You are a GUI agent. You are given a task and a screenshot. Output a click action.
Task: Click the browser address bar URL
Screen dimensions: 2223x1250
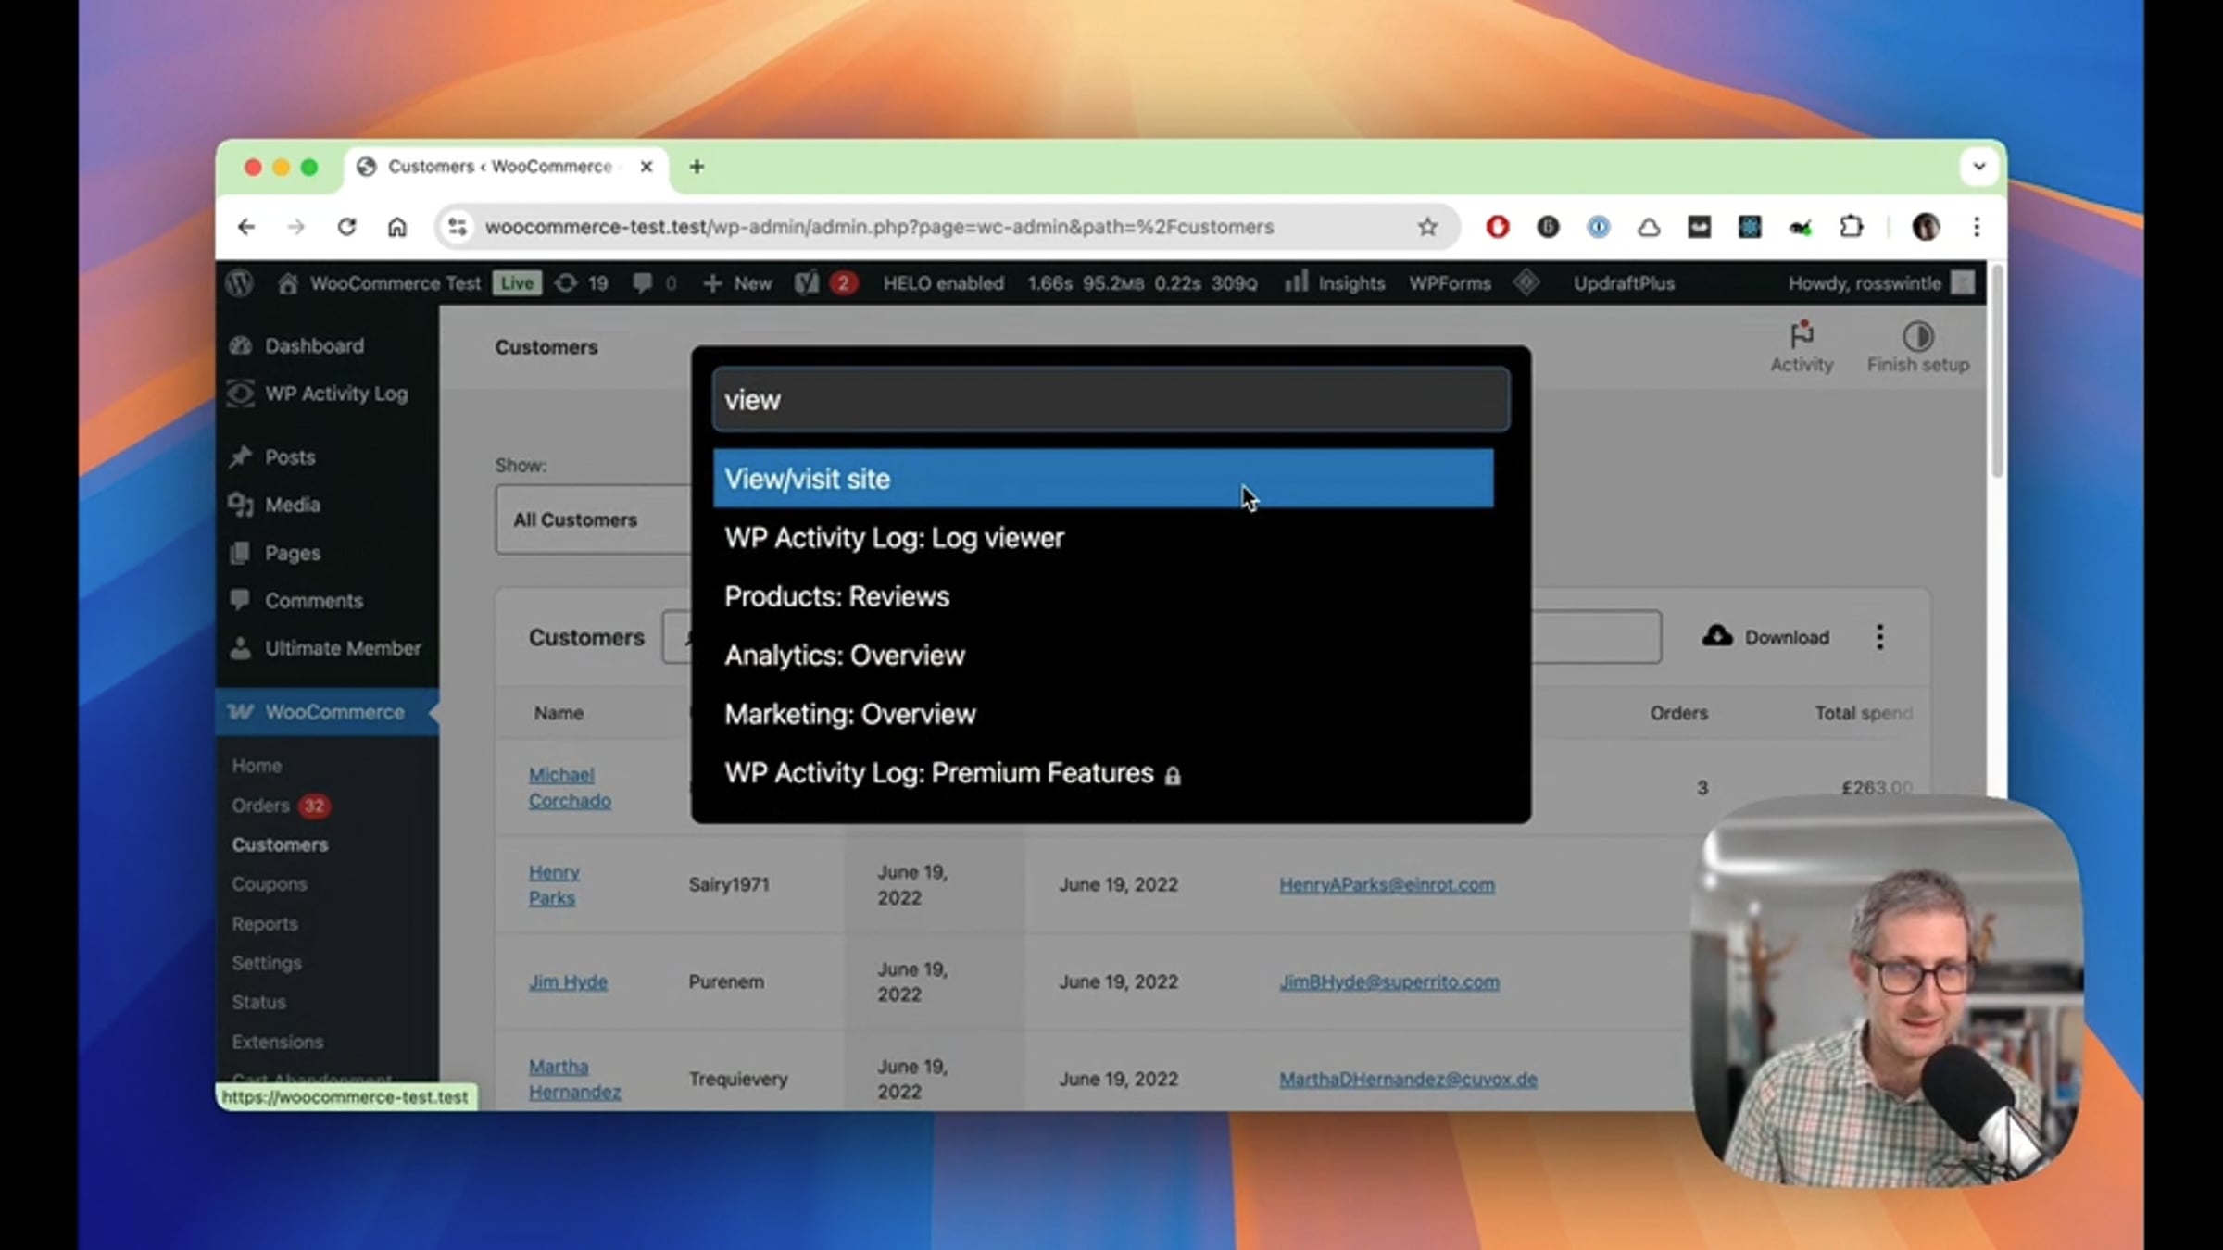click(879, 227)
